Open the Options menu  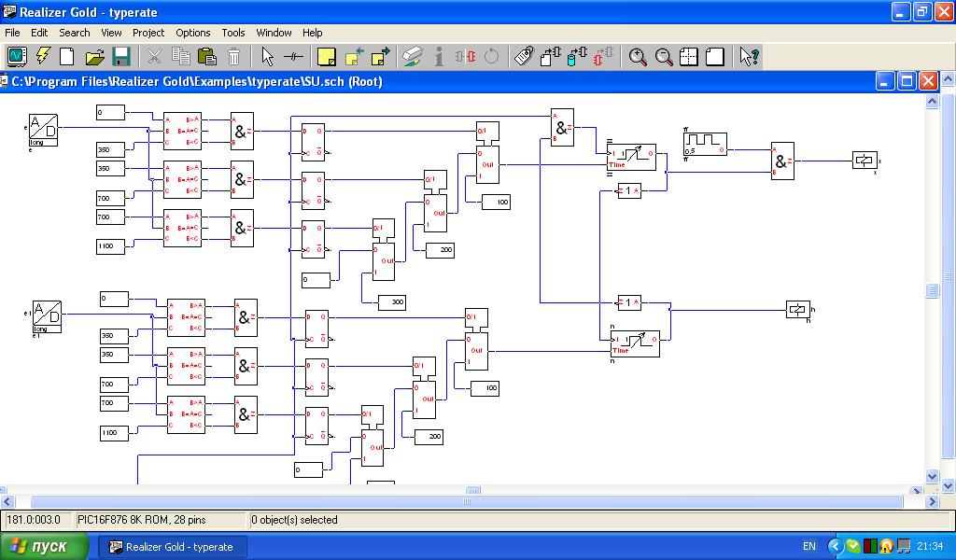coord(192,33)
